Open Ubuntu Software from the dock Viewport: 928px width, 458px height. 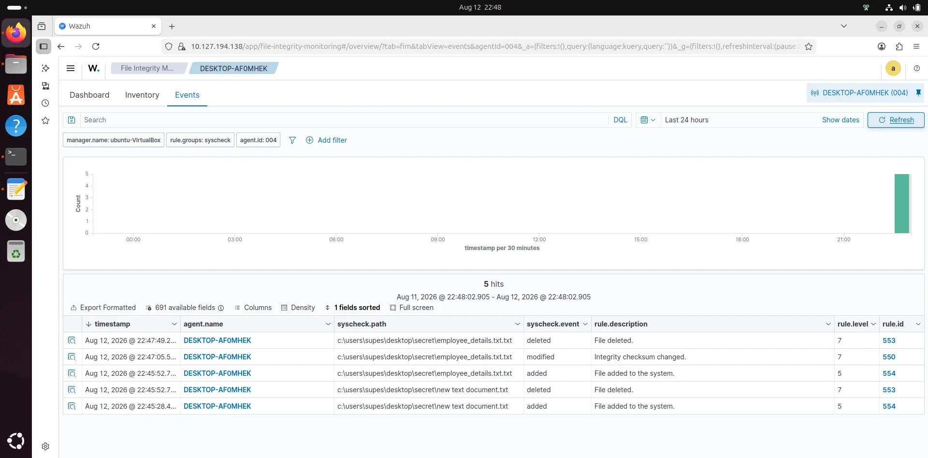tap(16, 95)
